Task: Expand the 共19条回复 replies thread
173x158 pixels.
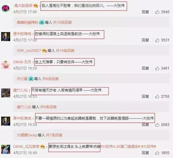Action: (65, 51)
